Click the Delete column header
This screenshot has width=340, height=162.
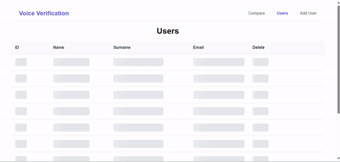(258, 47)
